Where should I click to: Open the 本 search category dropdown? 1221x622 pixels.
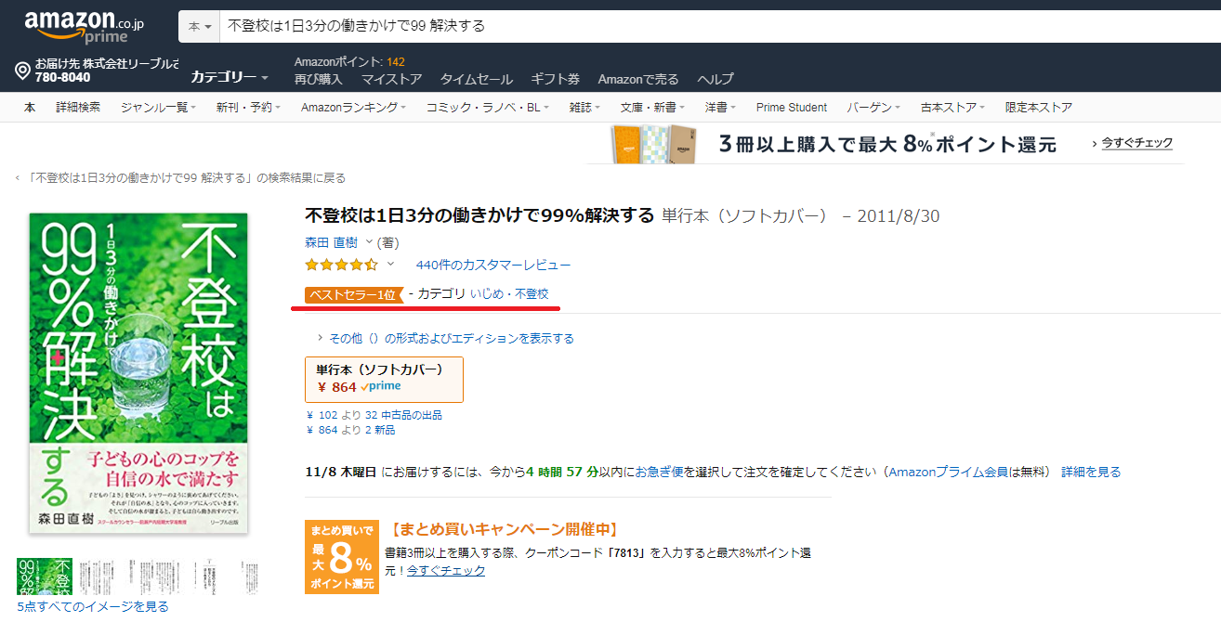coord(199,26)
